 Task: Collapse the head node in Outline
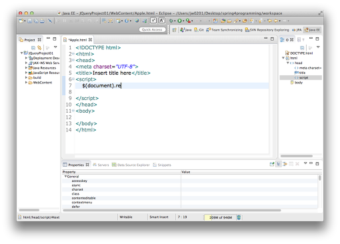[x=288, y=63]
